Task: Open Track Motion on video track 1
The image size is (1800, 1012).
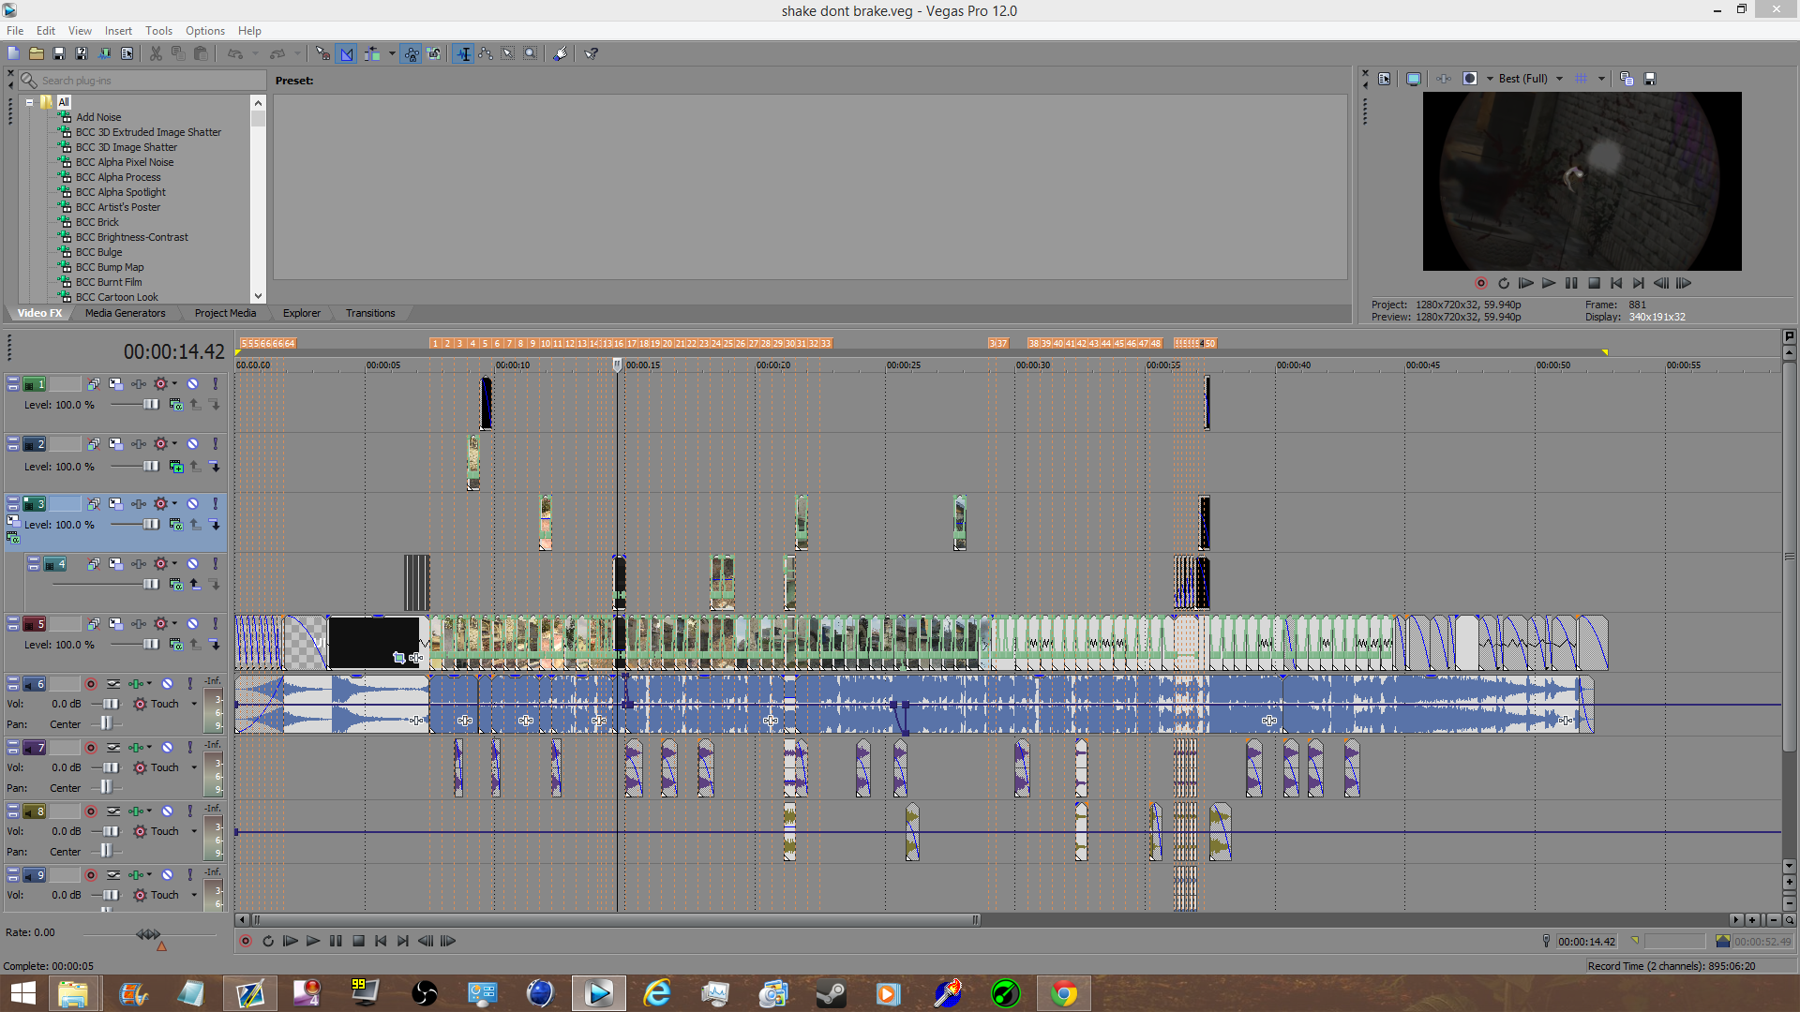Action: (x=115, y=384)
